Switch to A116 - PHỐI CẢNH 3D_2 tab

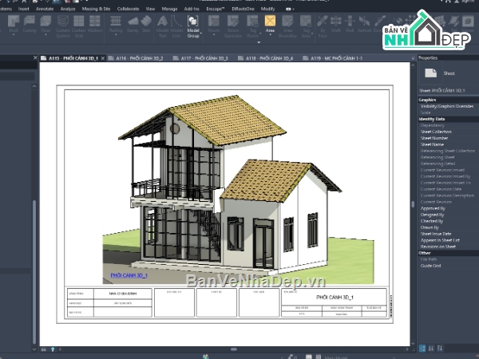[x=137, y=58]
